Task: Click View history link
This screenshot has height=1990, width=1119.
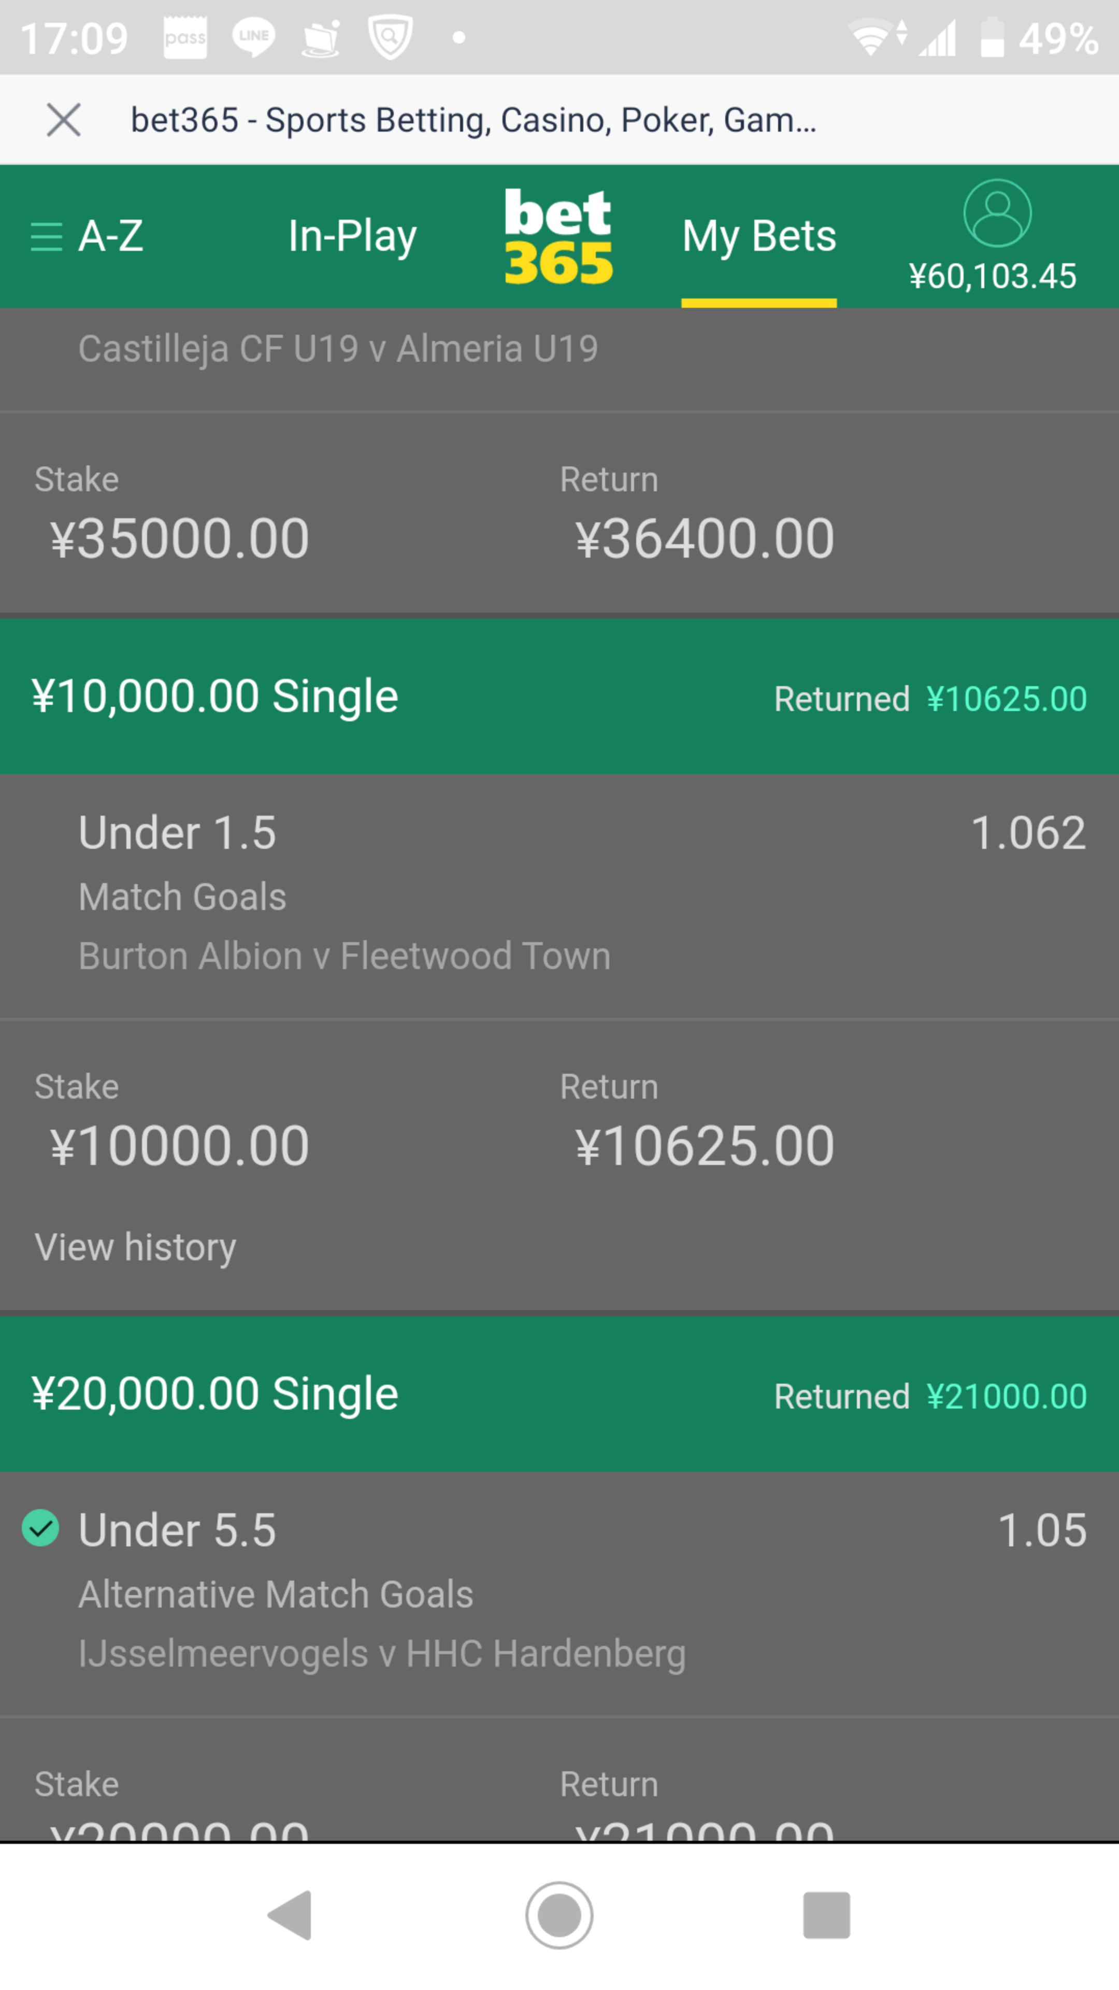Action: [x=135, y=1247]
